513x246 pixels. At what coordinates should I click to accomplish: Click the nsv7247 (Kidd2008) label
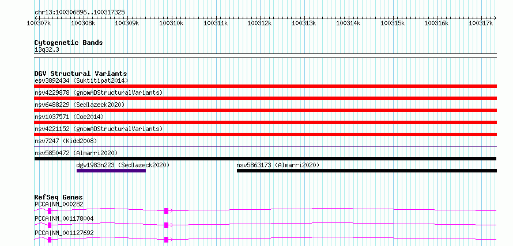[66, 141]
